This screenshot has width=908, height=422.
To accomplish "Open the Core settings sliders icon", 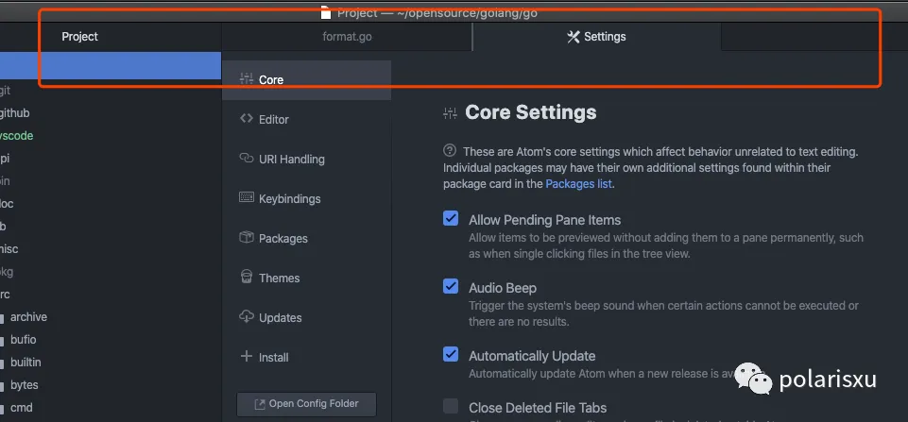I will (247, 79).
